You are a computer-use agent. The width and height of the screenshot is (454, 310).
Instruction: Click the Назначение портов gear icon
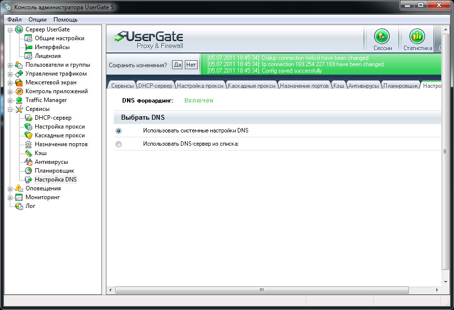[x=28, y=144]
